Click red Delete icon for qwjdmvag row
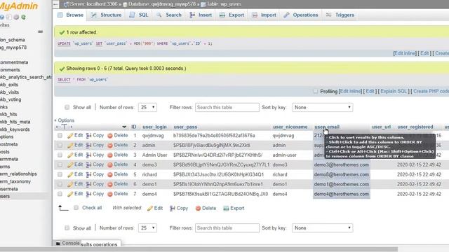The image size is (449, 252). pos(110,136)
